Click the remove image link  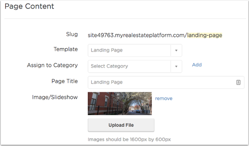coord(163,98)
